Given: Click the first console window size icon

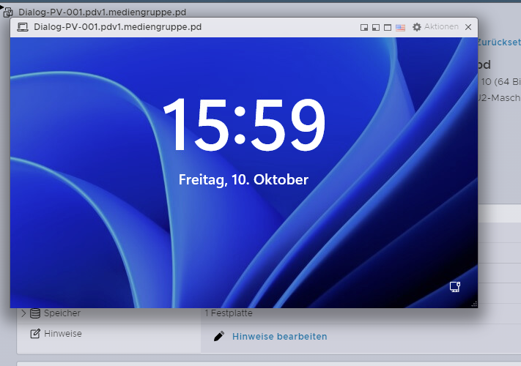Looking at the screenshot, I should click(363, 27).
